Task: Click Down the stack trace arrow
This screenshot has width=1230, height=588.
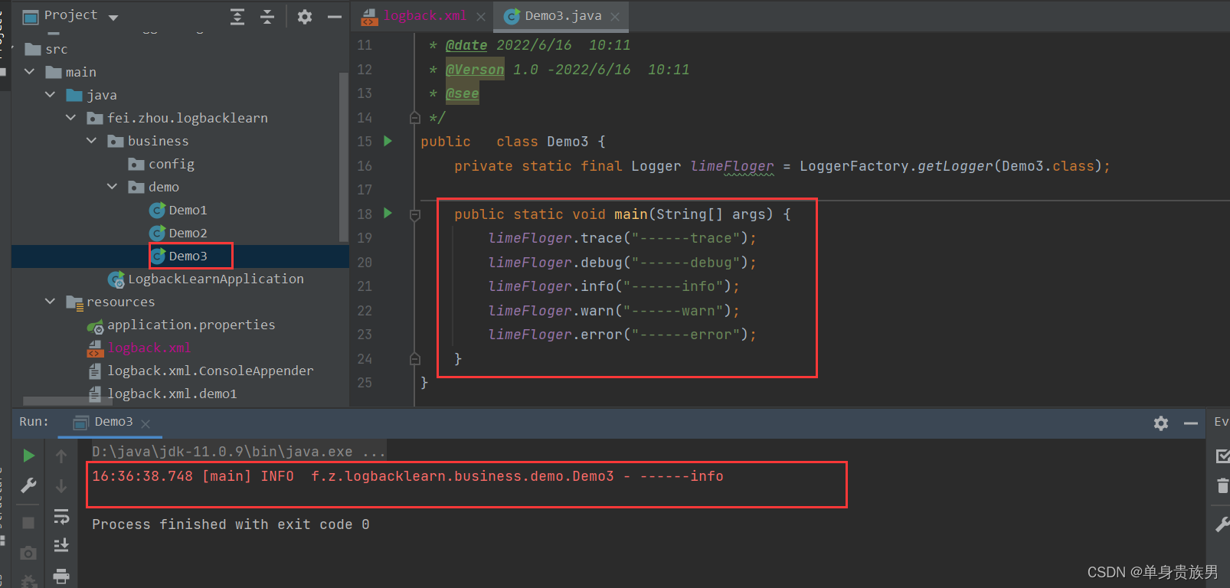Action: click(x=61, y=486)
